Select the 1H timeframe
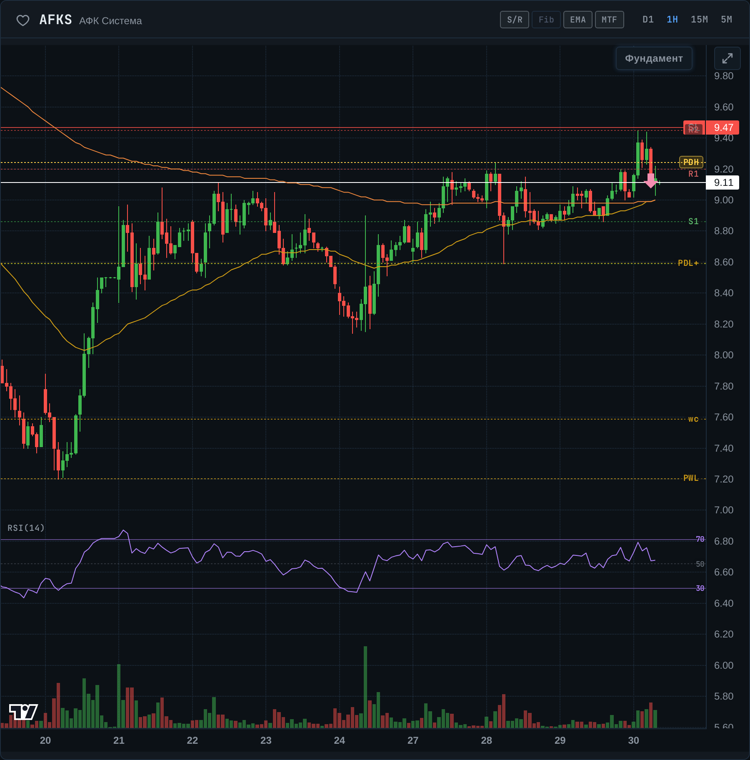The width and height of the screenshot is (750, 760). point(672,20)
